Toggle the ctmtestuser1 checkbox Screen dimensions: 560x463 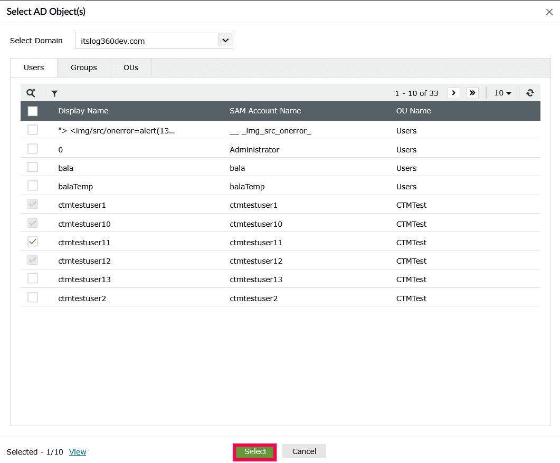point(33,205)
